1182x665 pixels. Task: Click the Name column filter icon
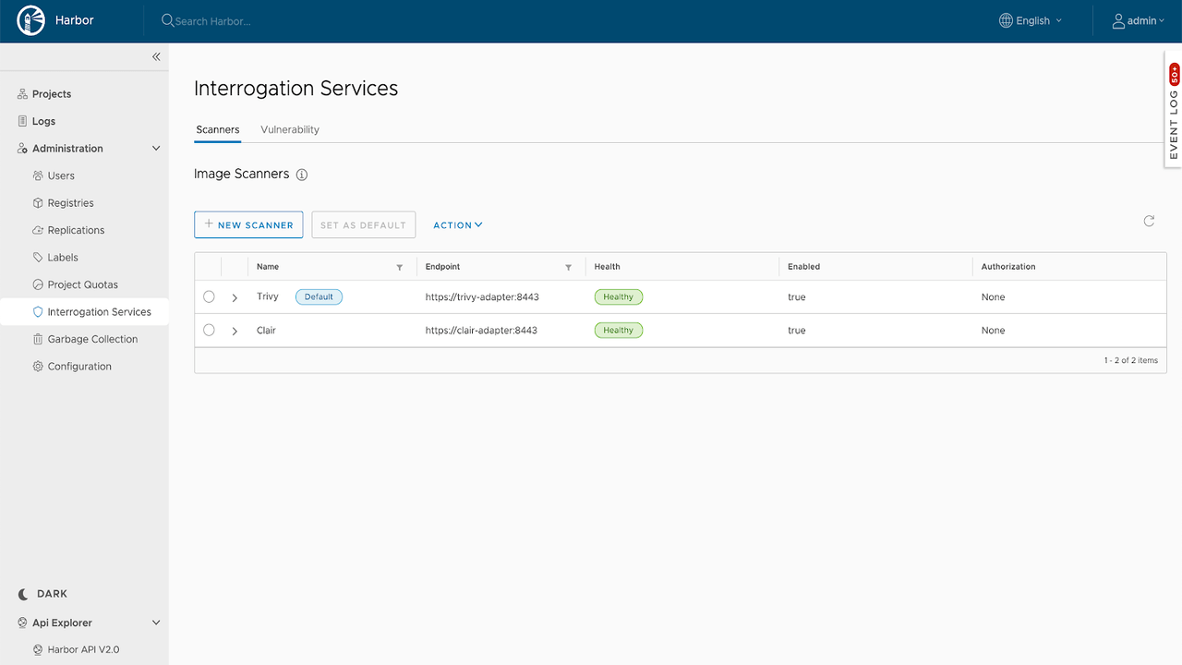pos(400,267)
